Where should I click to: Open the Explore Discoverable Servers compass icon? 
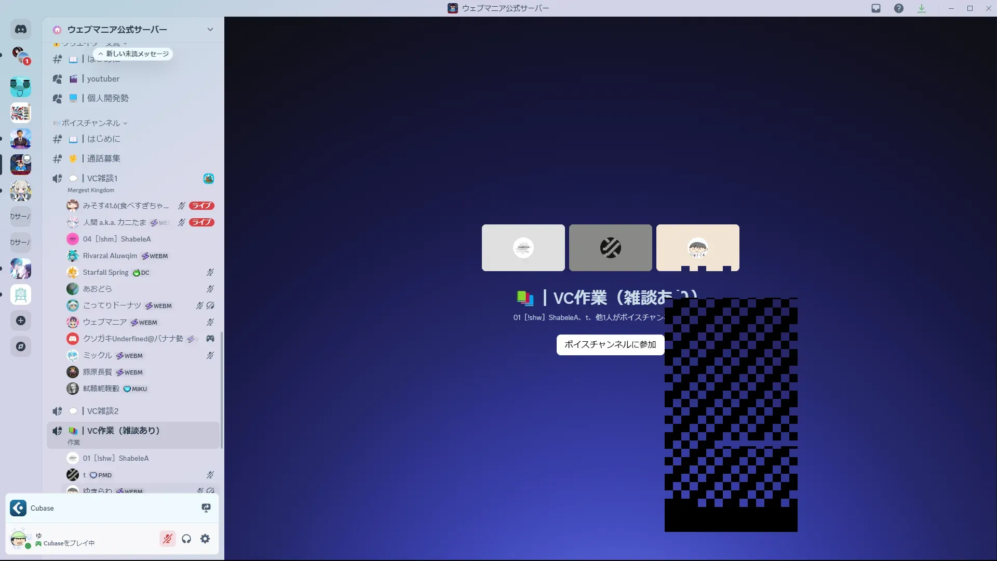pyautogui.click(x=21, y=346)
